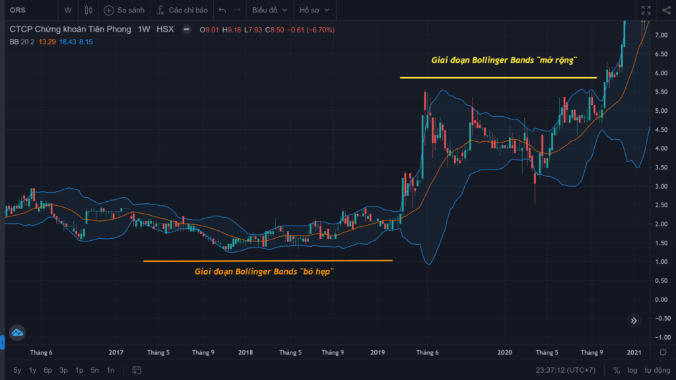The height and width of the screenshot is (380, 676).
Task: Select the Bollinger Bands "mở rộng" text annotation
Action: point(504,60)
